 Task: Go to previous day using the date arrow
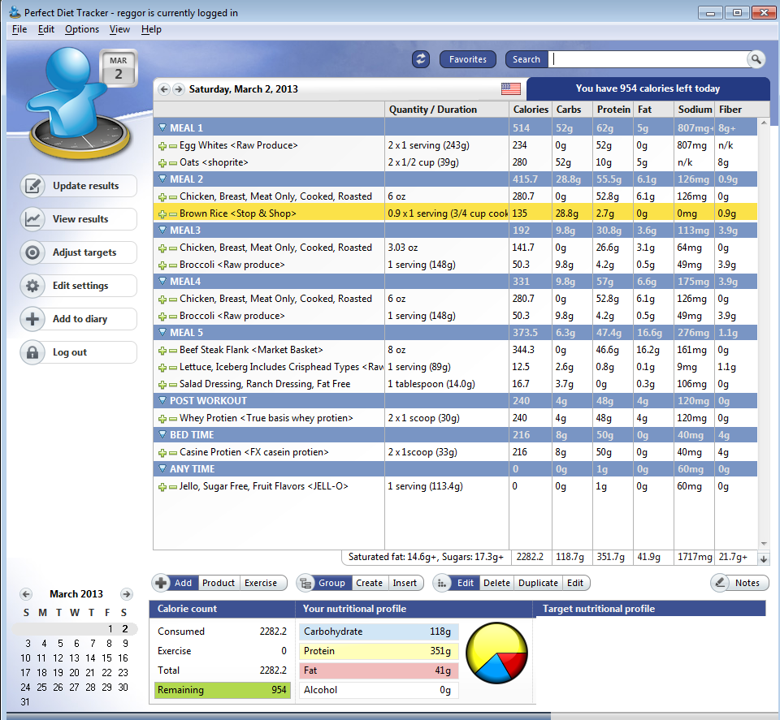[x=163, y=89]
